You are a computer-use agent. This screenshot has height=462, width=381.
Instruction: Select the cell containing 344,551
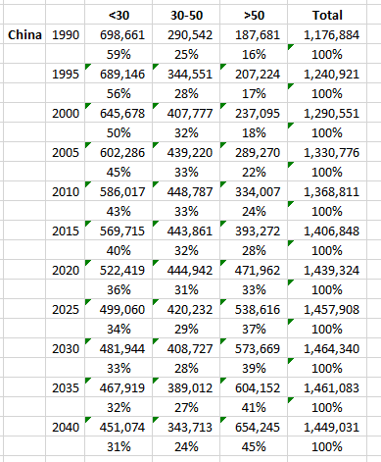point(186,74)
